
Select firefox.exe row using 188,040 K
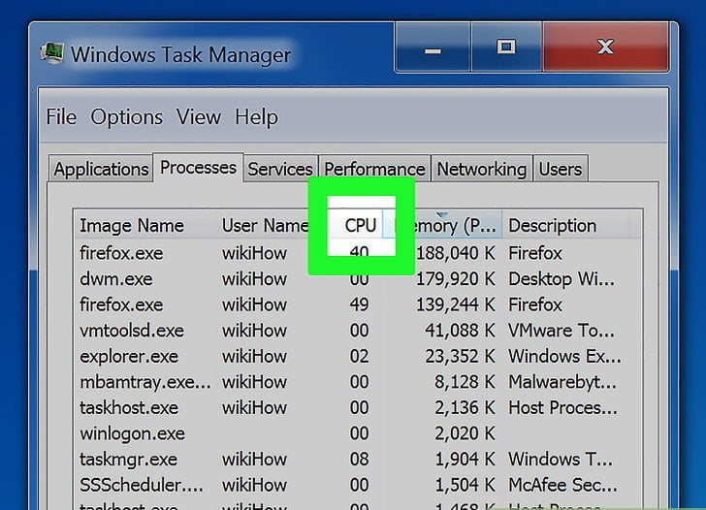tap(358, 253)
